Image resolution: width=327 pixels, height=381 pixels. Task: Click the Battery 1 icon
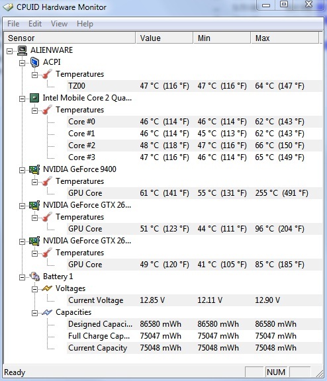(34, 276)
